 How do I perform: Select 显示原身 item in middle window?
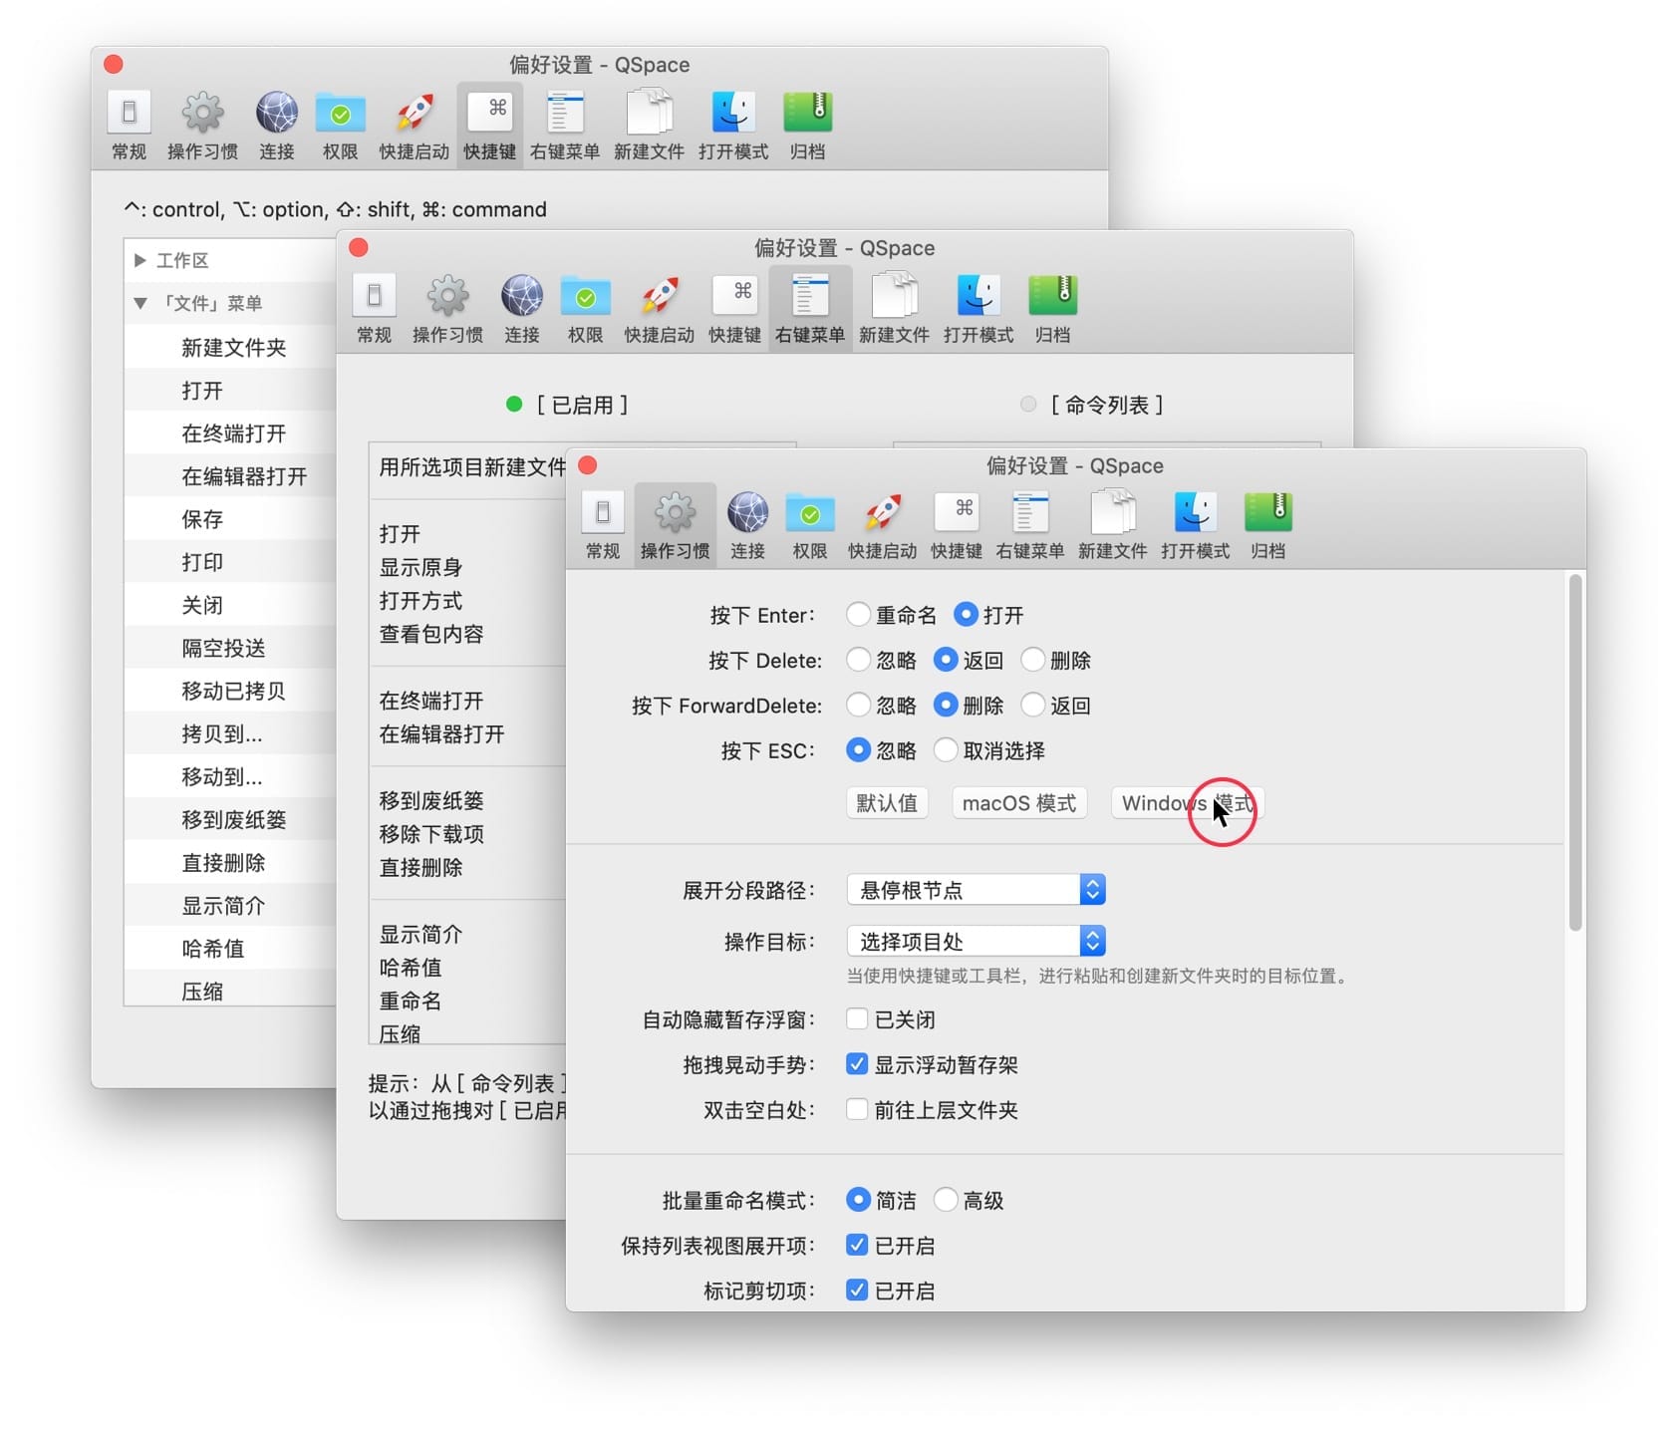click(x=420, y=567)
